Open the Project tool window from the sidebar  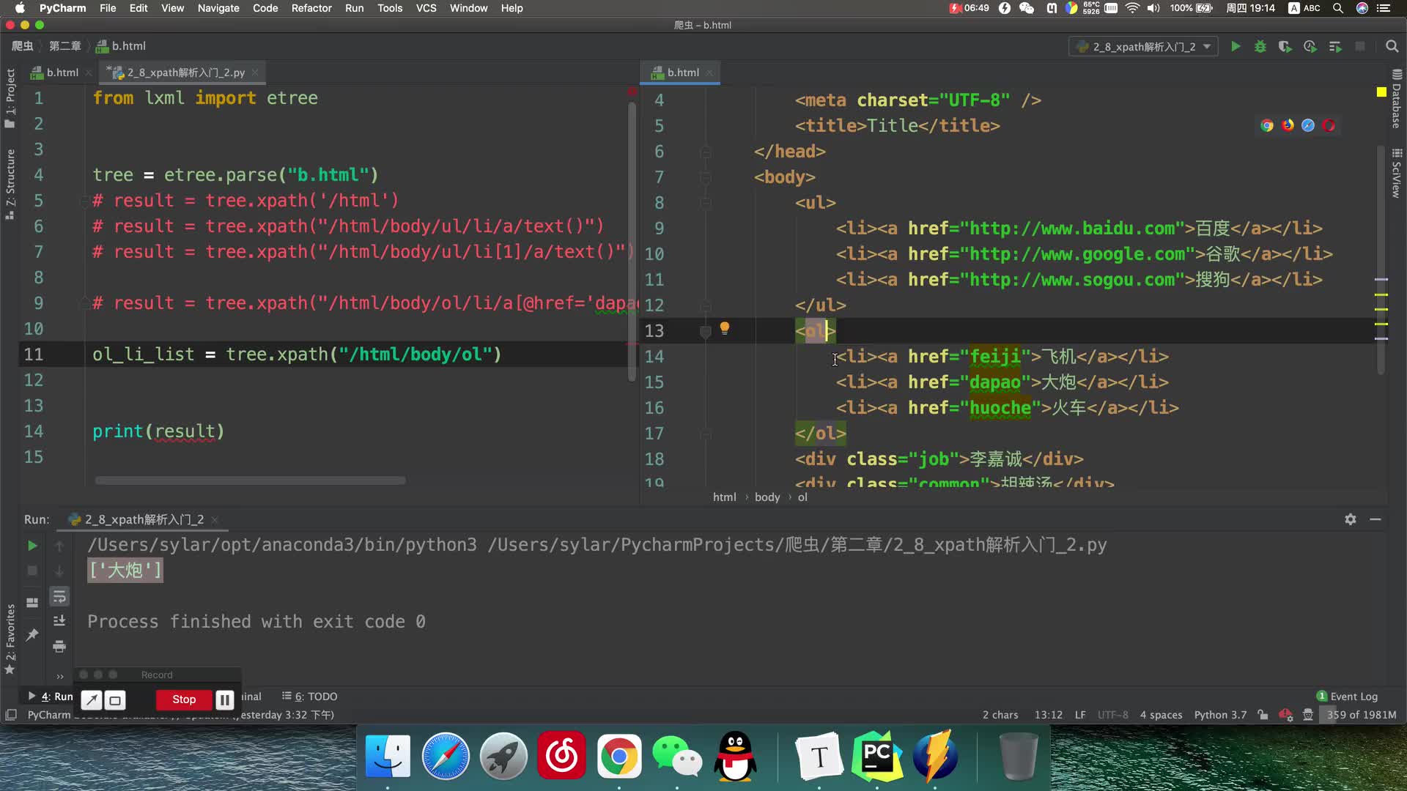tap(10, 97)
